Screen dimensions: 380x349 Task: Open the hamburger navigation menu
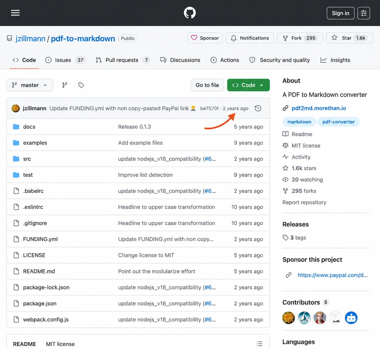[15, 13]
